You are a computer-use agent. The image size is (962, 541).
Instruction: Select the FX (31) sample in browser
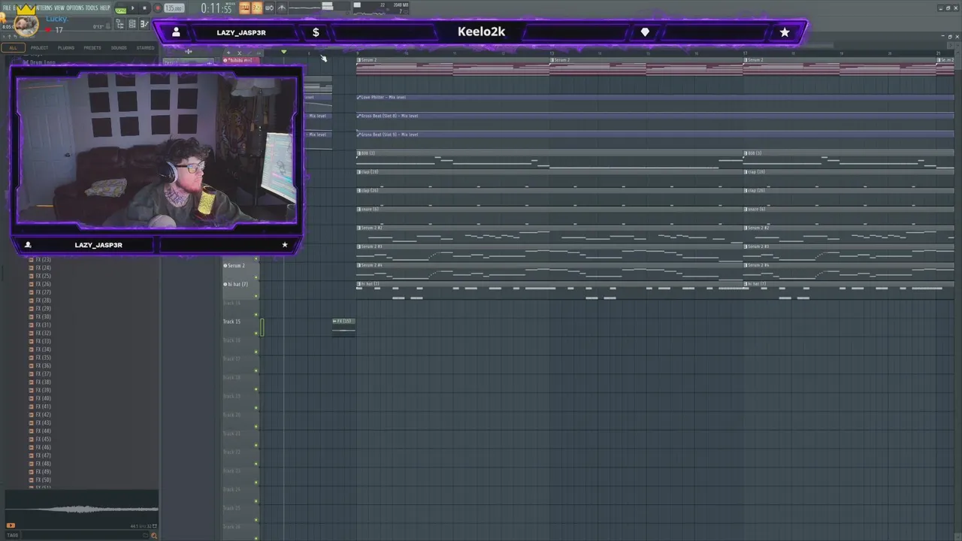click(43, 325)
